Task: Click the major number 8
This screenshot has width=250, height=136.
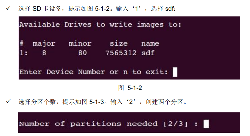Action: [x=44, y=53]
